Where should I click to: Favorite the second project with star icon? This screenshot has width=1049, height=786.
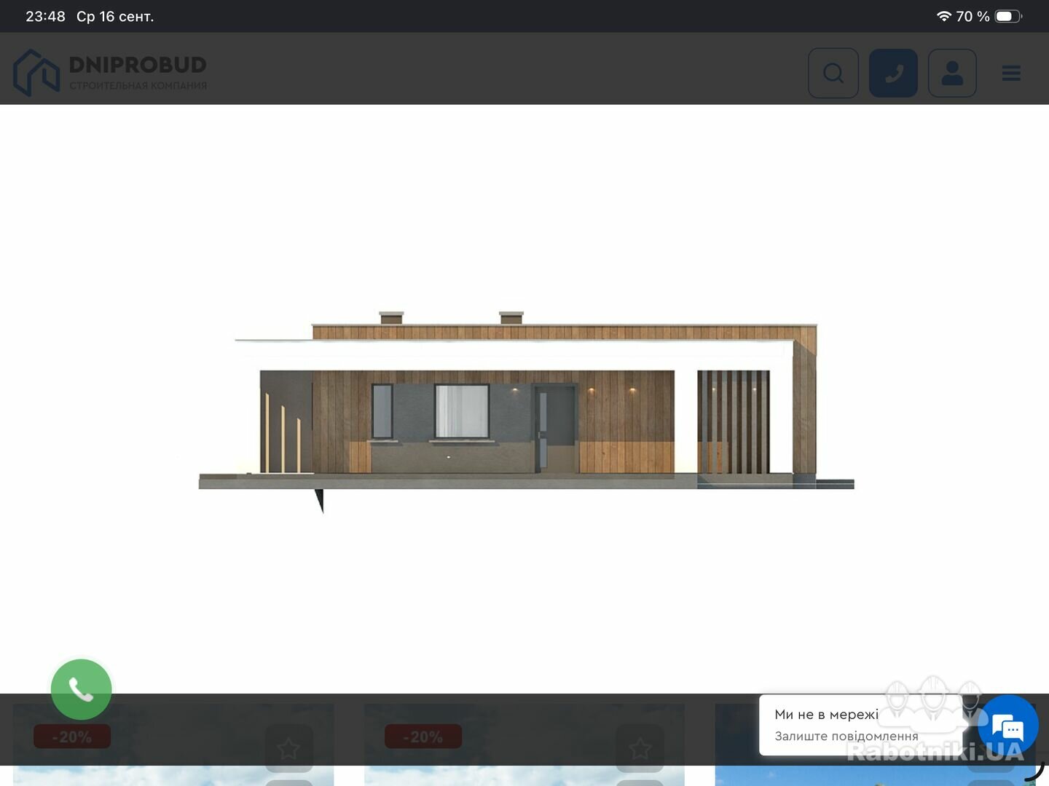point(640,748)
